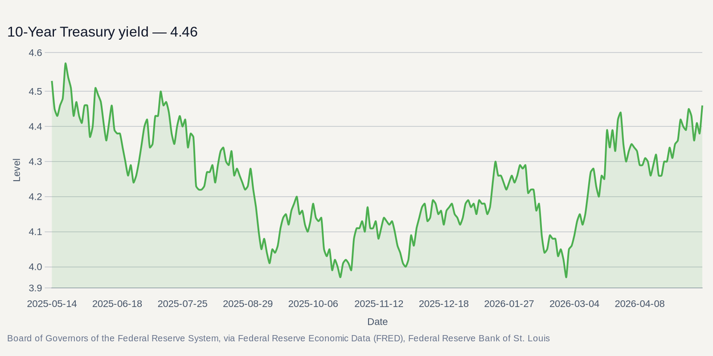
Task: Click the y-axis value 4.0
Action: coord(36,267)
